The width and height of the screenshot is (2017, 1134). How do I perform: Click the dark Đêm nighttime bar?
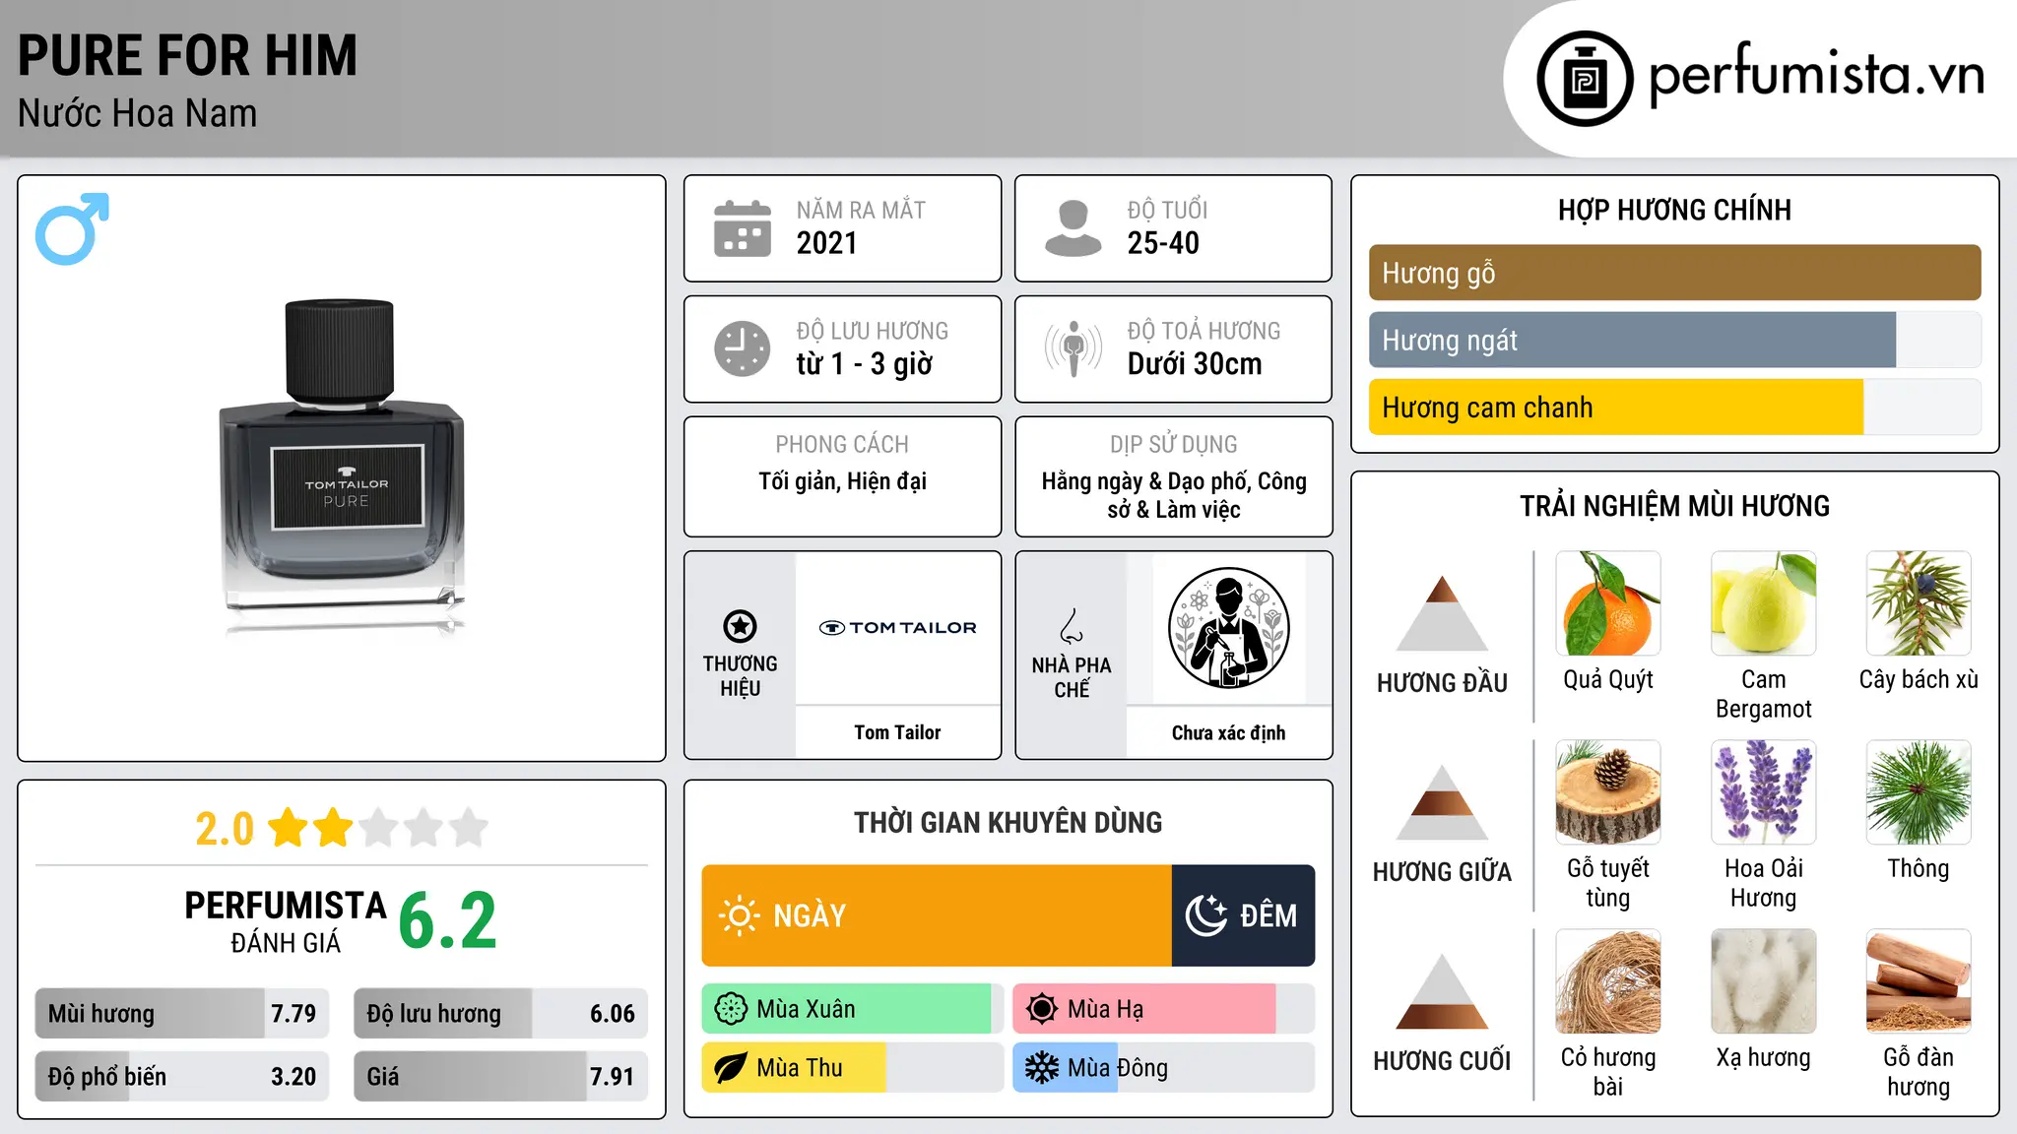(x=1243, y=915)
